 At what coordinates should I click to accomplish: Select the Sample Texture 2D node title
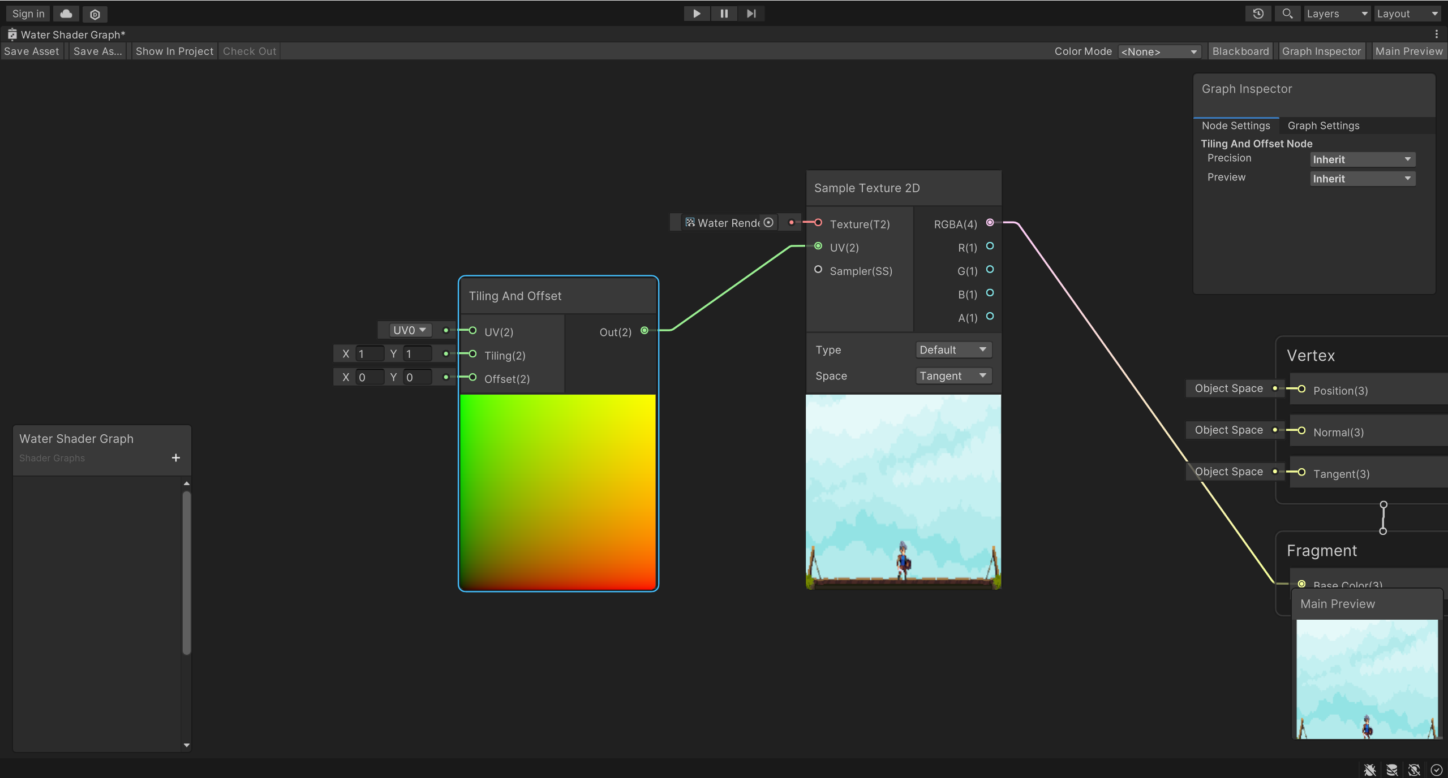pyautogui.click(x=867, y=188)
